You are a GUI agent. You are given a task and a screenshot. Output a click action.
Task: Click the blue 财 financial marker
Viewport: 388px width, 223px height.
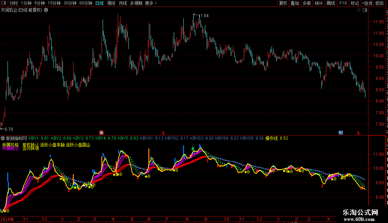pyautogui.click(x=341, y=133)
